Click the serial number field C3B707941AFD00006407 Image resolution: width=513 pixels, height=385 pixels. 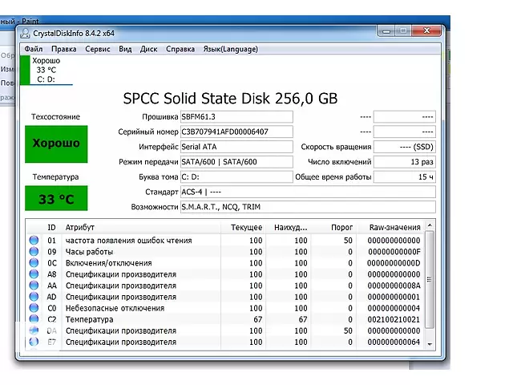click(x=236, y=132)
